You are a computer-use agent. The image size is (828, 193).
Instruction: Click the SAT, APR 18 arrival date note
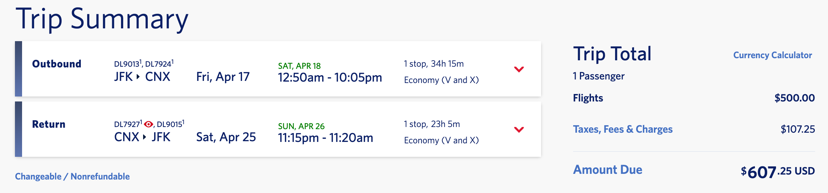pos(299,66)
